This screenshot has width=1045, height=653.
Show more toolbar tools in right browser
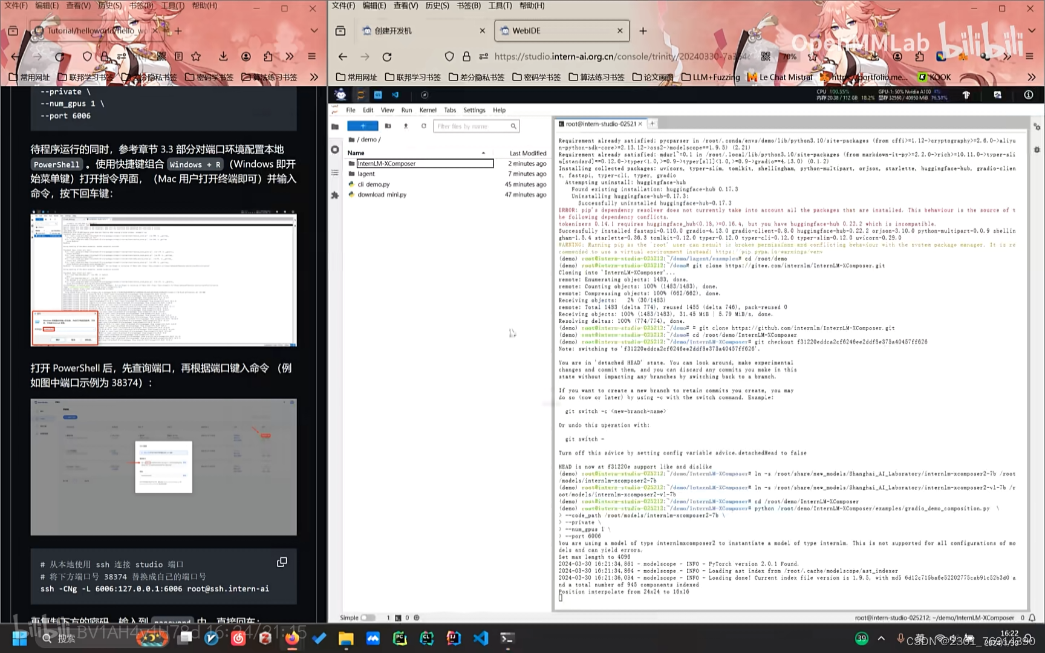click(1007, 56)
